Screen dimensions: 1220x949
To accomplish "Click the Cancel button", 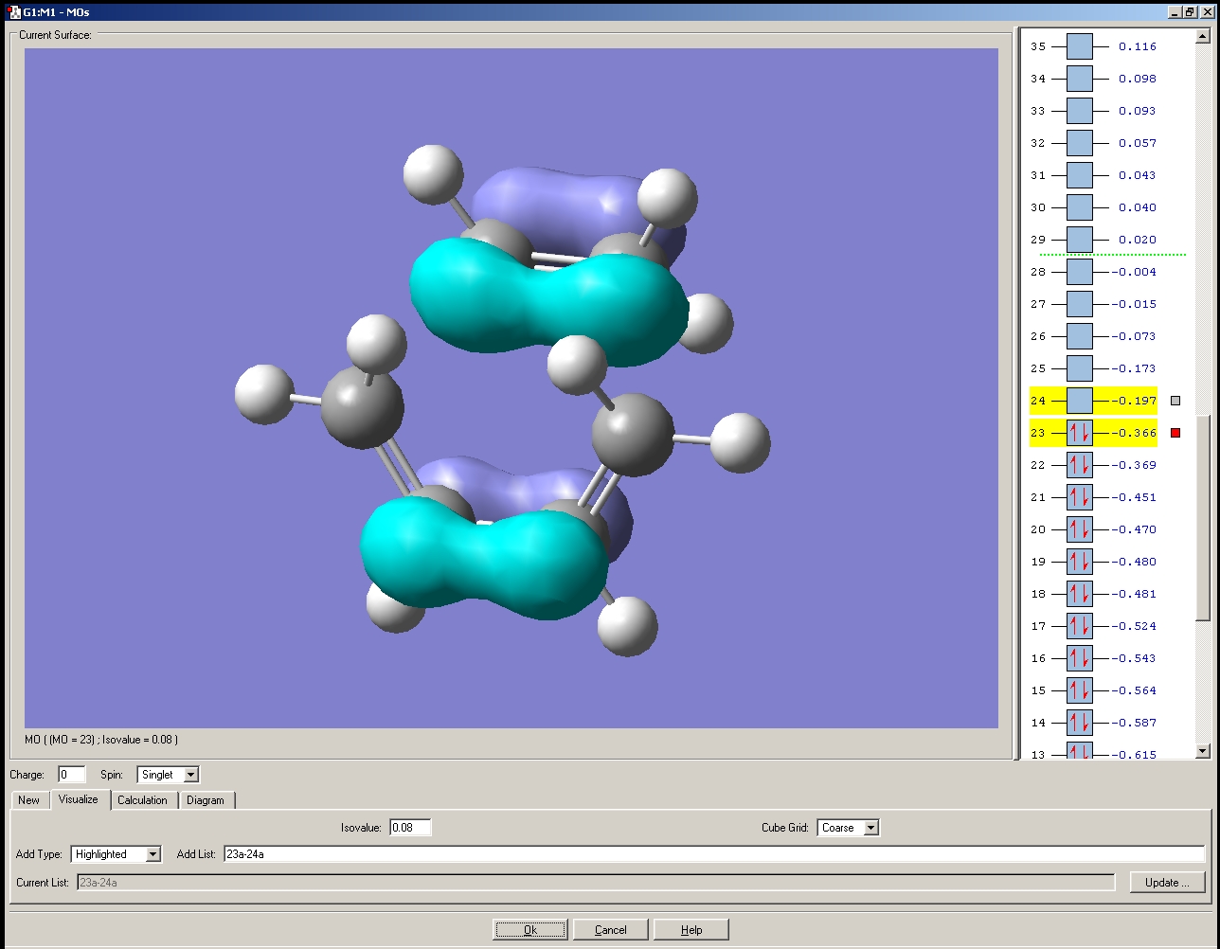I will tap(610, 929).
